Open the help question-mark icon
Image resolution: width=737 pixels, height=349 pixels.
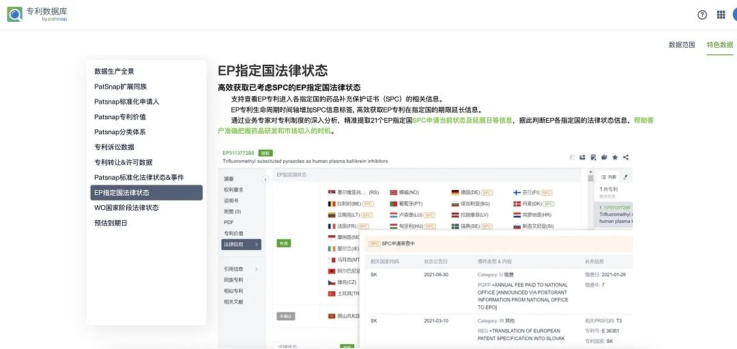702,14
